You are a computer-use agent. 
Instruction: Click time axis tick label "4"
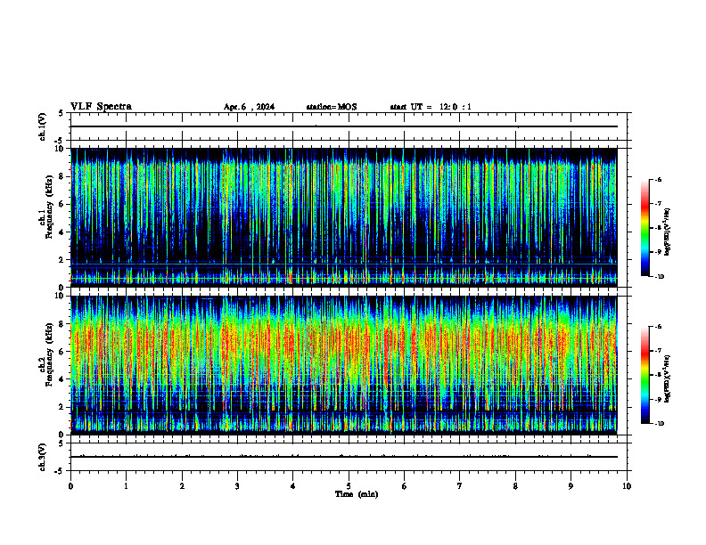click(x=293, y=486)
